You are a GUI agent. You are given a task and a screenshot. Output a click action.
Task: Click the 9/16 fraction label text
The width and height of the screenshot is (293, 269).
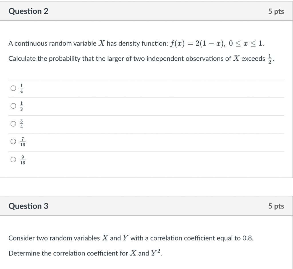(x=23, y=160)
